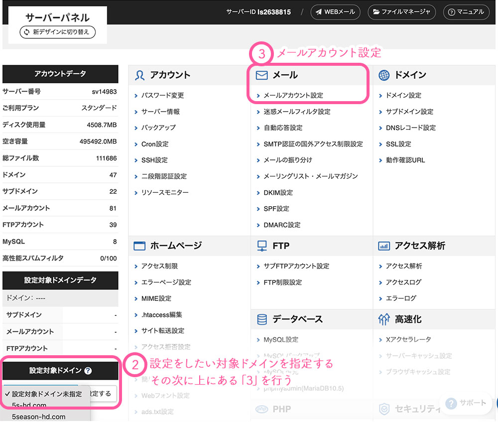Click the homepage window icon

(140, 246)
